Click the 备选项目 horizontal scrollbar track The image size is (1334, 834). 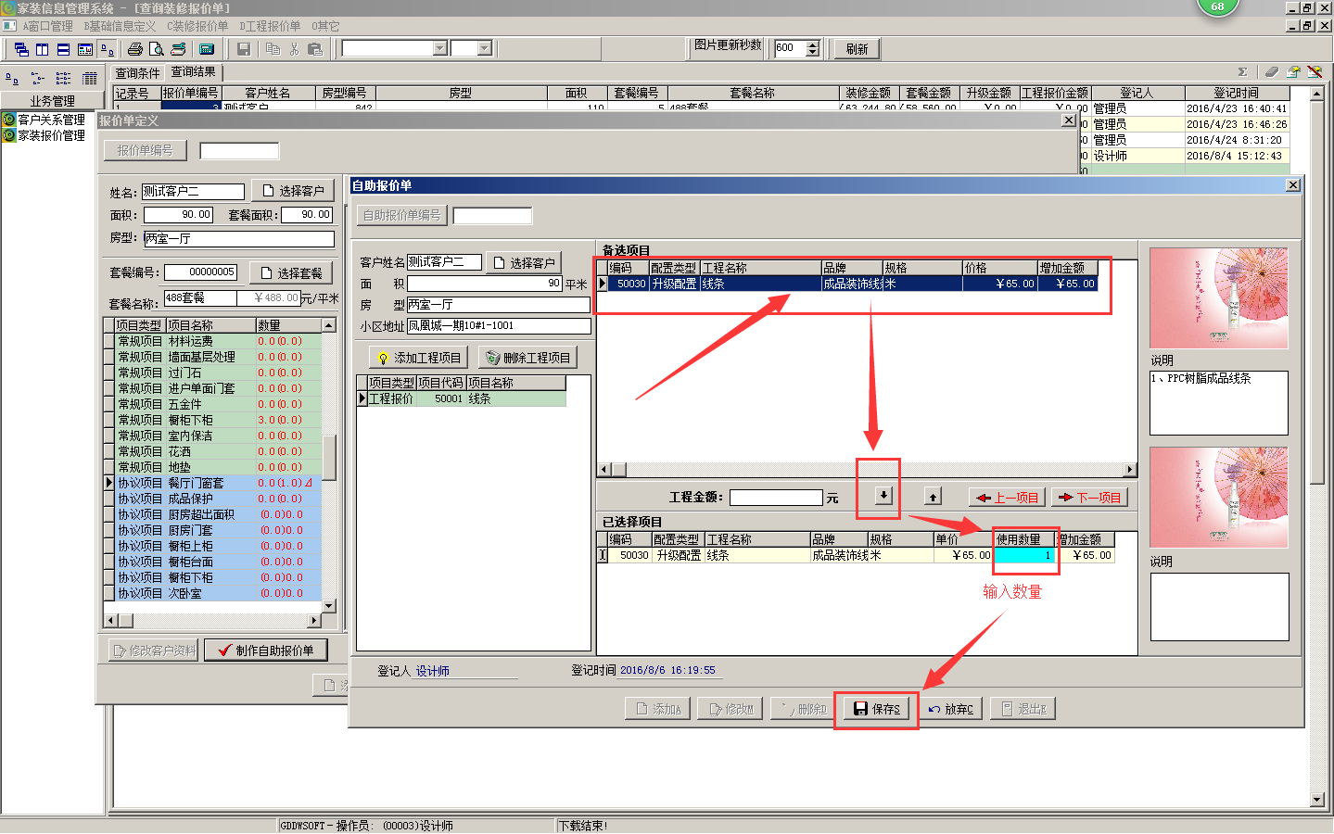pyautogui.click(x=871, y=470)
